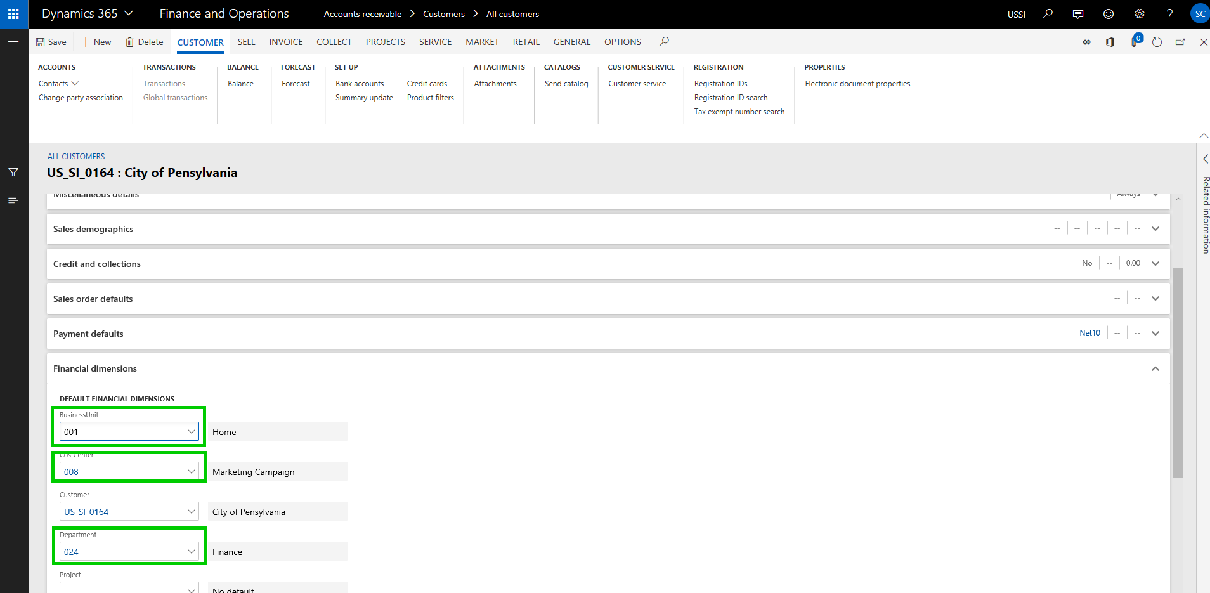Open the Dynamics 365 app launcher grid

tap(13, 14)
